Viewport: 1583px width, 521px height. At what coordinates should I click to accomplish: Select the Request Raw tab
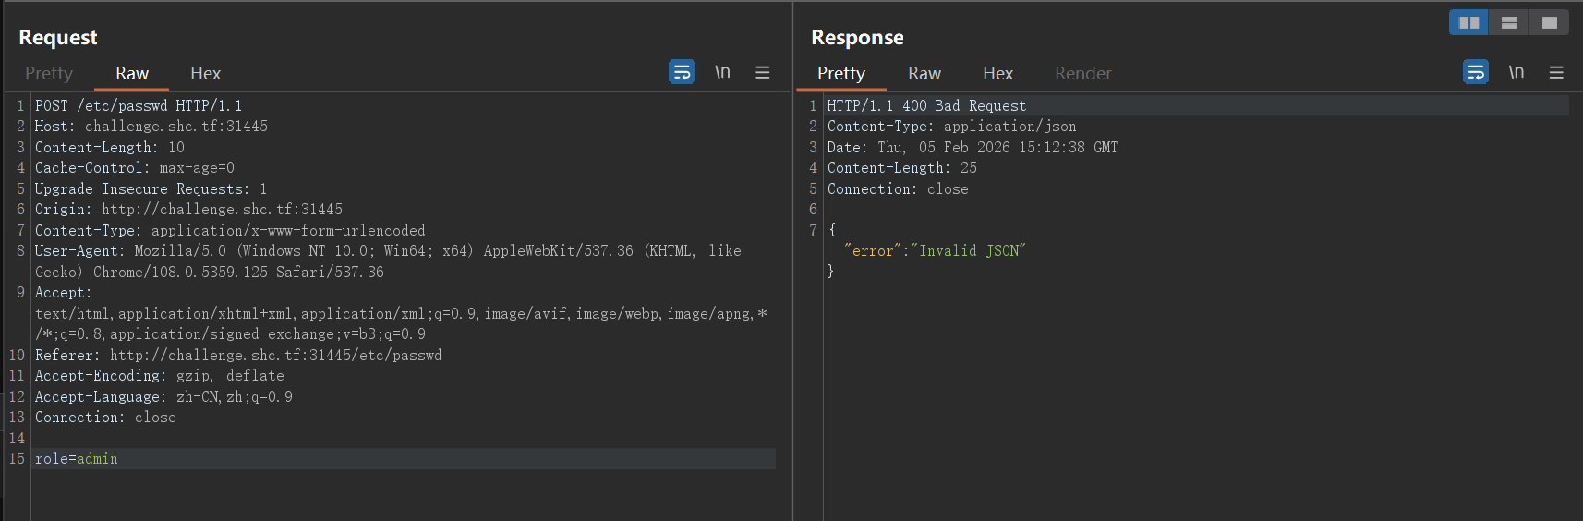pos(132,73)
